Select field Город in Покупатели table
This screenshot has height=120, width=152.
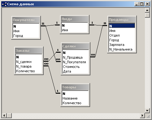[x=26, y=36]
